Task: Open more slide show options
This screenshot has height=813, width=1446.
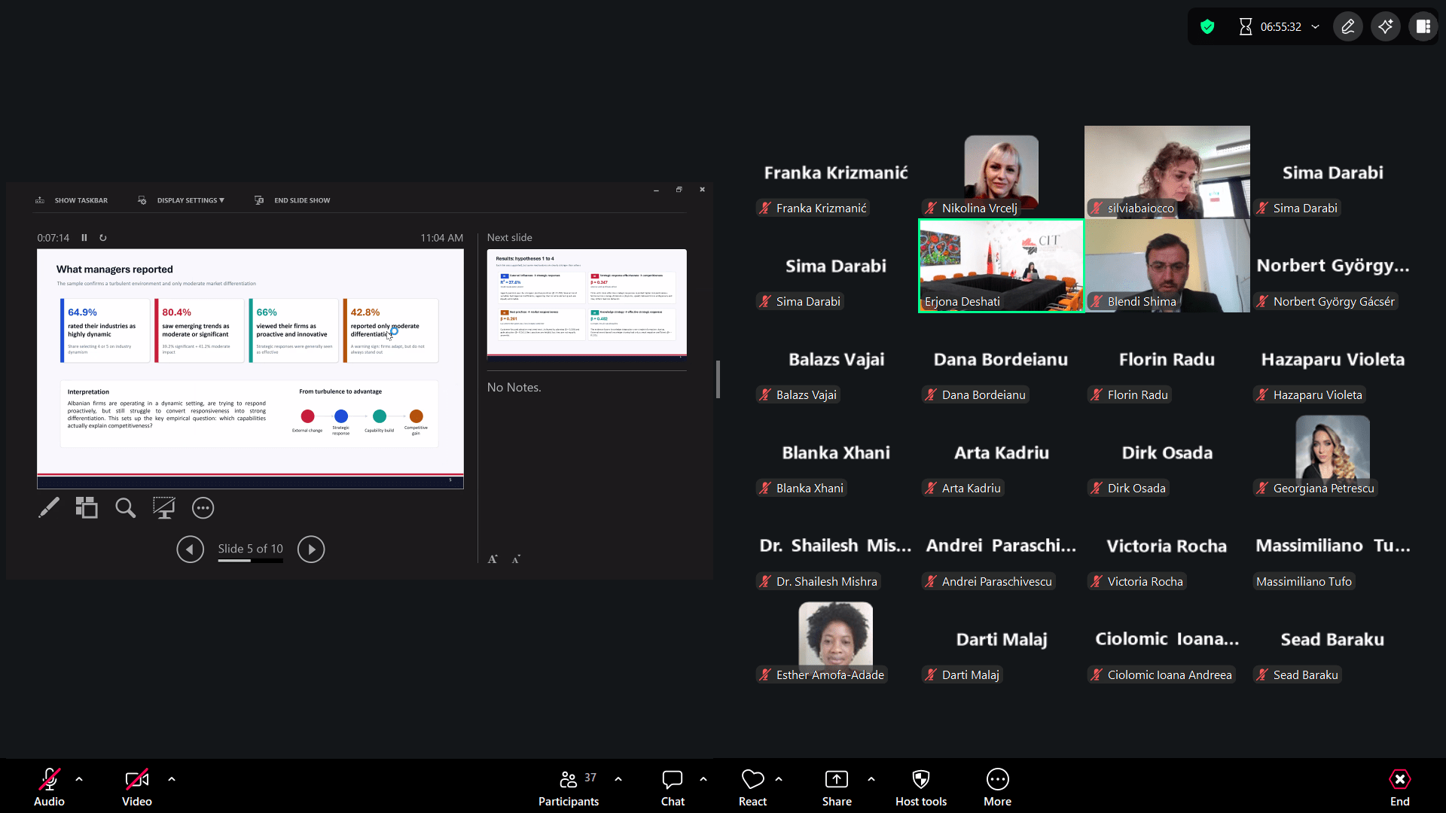Action: pyautogui.click(x=203, y=508)
